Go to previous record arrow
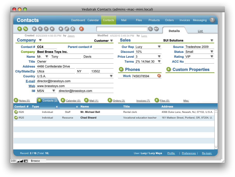 point(40,29)
